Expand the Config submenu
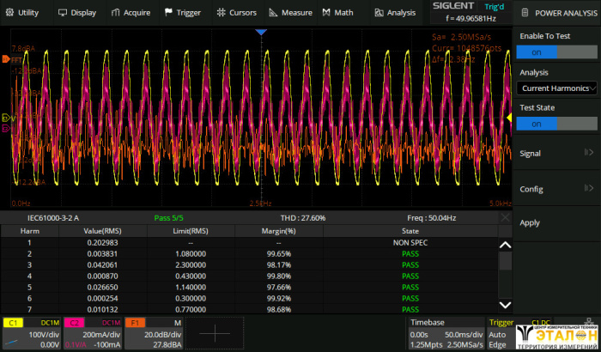The height and width of the screenshot is (352, 601). (x=555, y=188)
